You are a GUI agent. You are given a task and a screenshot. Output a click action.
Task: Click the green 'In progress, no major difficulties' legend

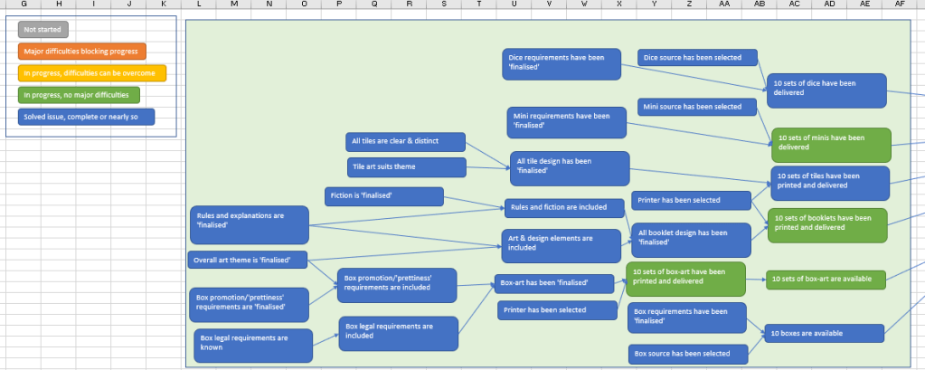tap(79, 95)
